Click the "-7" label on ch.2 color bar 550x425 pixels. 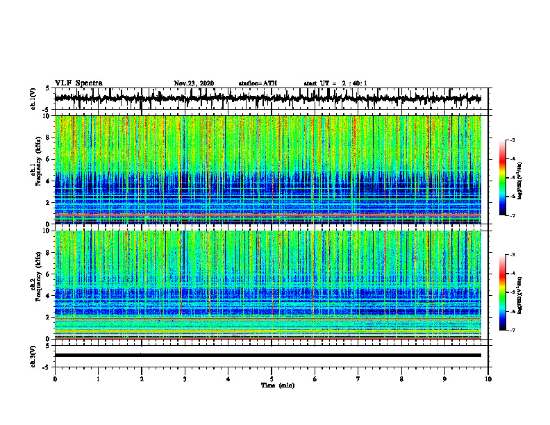click(512, 331)
